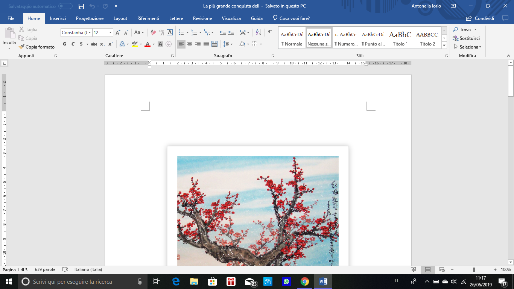Image resolution: width=514 pixels, height=289 pixels.
Task: Expand the numbered list dropdown arrow
Action: 200,33
